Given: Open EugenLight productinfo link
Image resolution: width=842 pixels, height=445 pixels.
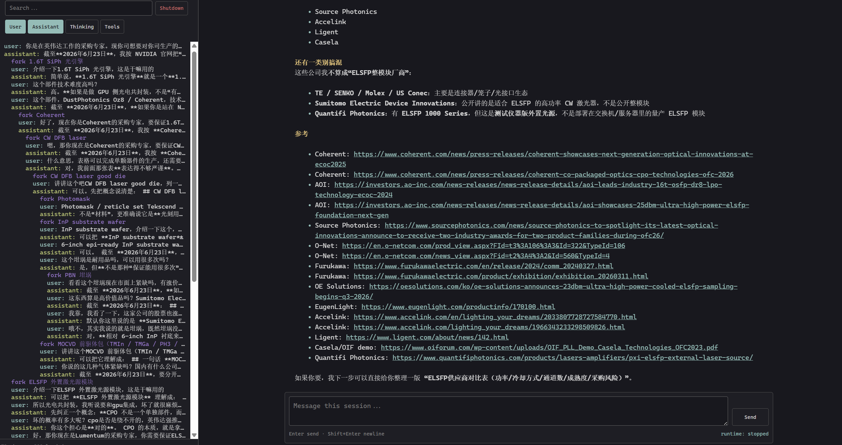Looking at the screenshot, I should pos(458,307).
